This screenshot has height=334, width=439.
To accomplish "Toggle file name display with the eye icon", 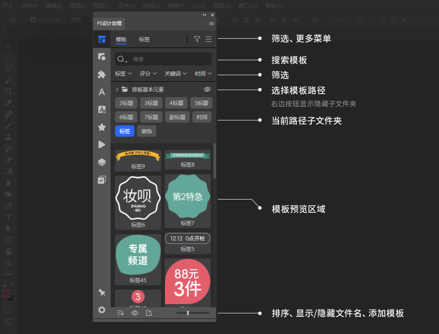I will (135, 313).
